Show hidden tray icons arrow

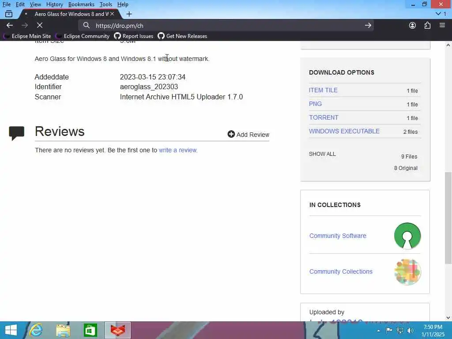tap(378, 331)
